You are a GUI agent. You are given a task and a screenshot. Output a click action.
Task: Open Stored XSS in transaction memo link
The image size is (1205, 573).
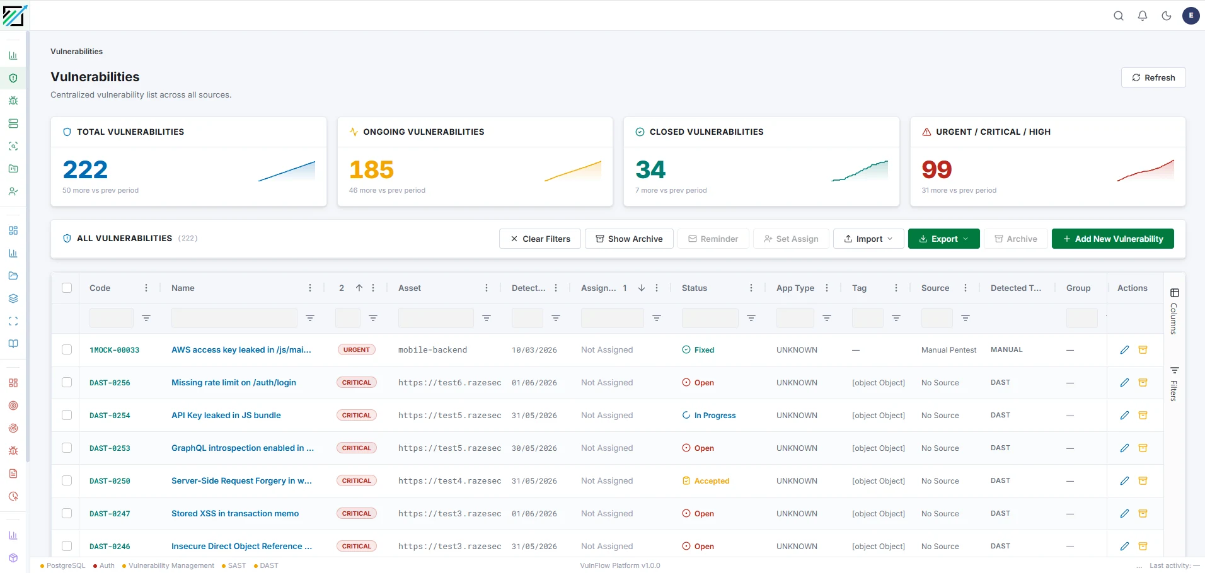click(x=235, y=513)
